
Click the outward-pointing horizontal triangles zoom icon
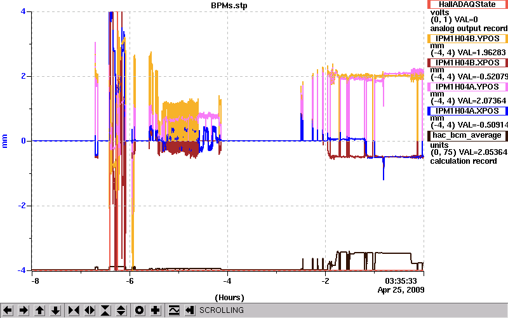[x=90, y=310]
